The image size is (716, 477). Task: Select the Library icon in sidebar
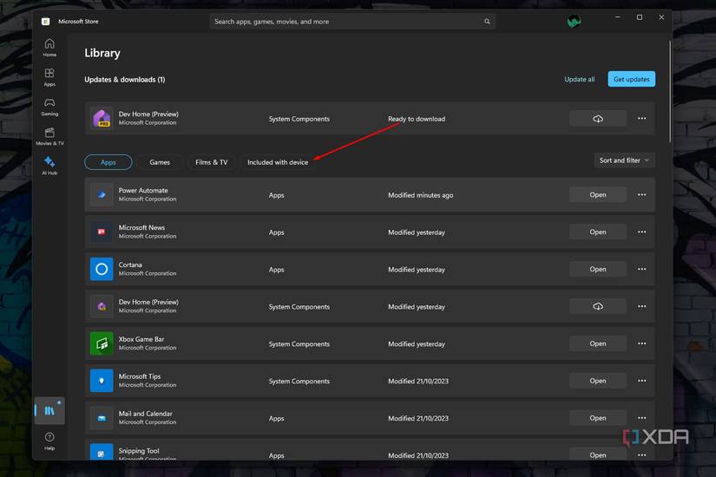(x=49, y=411)
